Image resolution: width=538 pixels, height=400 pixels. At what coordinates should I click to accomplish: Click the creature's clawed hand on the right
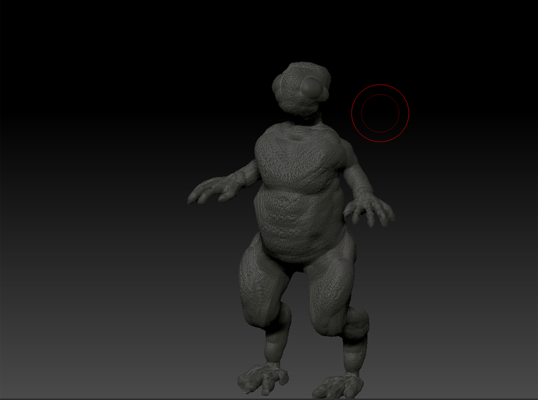(371, 209)
